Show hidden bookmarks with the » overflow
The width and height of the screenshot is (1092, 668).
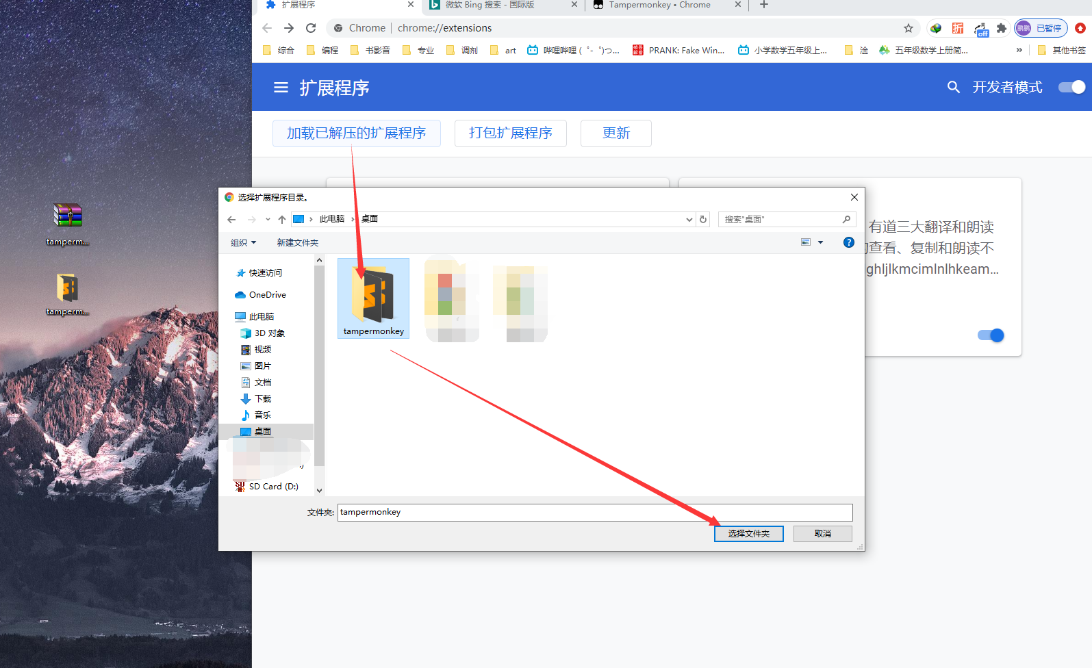coord(1019,50)
